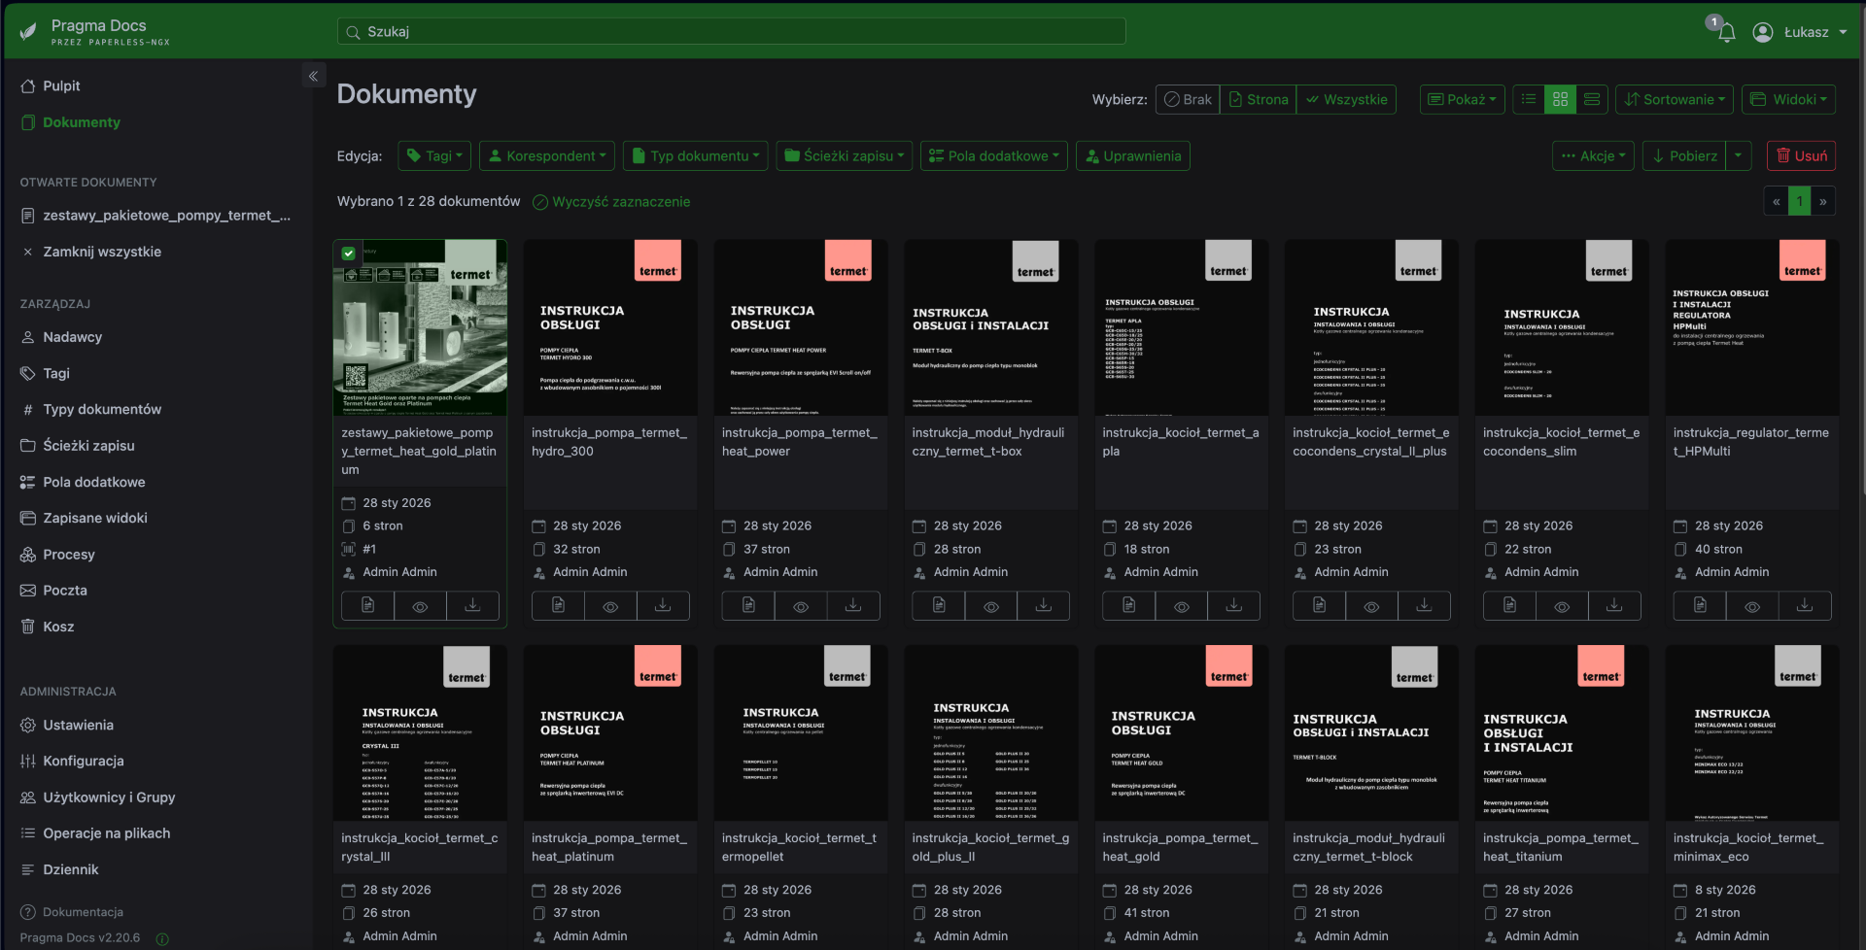Uncheck the selected zestawy_pakietowe_pompy document checkbox
Viewport: 1866px width, 950px height.
(x=348, y=254)
